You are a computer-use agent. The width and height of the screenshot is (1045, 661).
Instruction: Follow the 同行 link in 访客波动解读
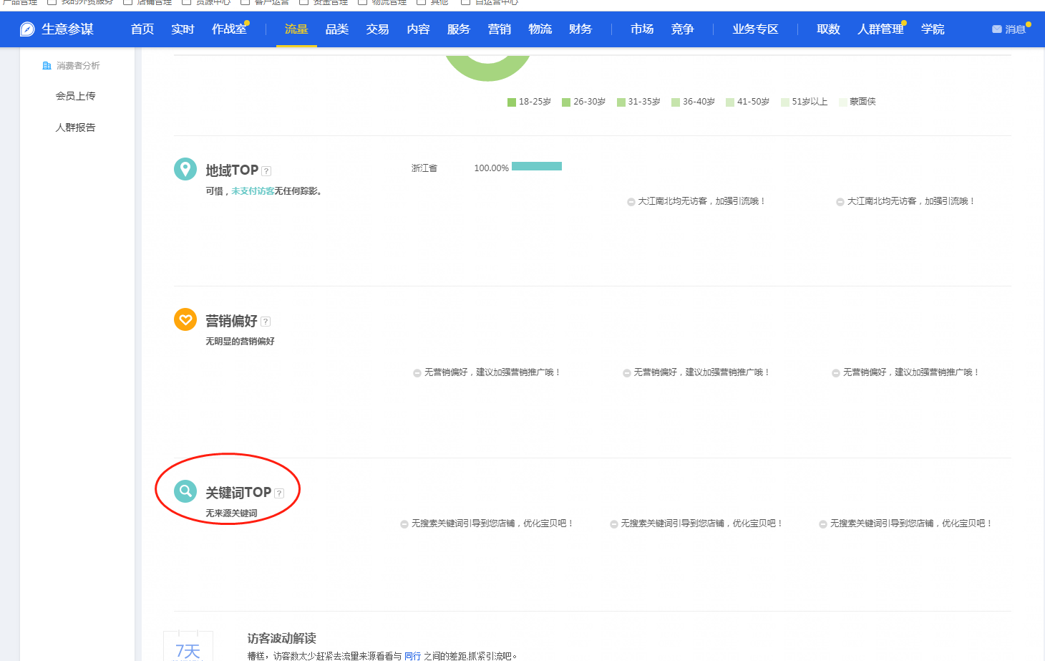pyautogui.click(x=412, y=655)
